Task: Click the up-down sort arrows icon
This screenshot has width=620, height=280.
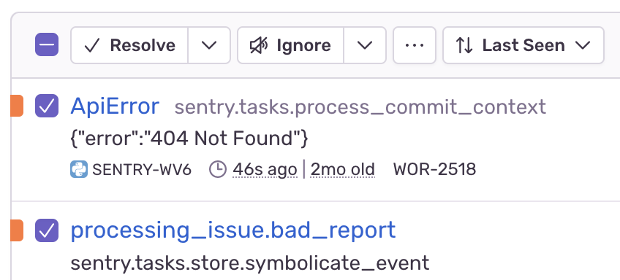Action: point(464,45)
